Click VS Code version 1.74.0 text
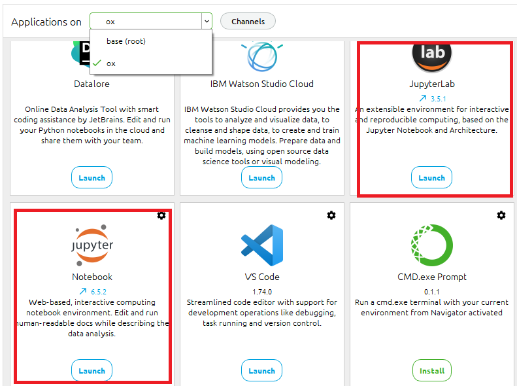This screenshot has width=517, height=386. pos(262,292)
